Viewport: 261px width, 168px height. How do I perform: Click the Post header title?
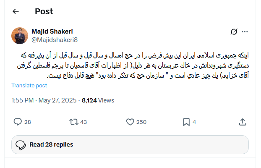[x=44, y=11]
